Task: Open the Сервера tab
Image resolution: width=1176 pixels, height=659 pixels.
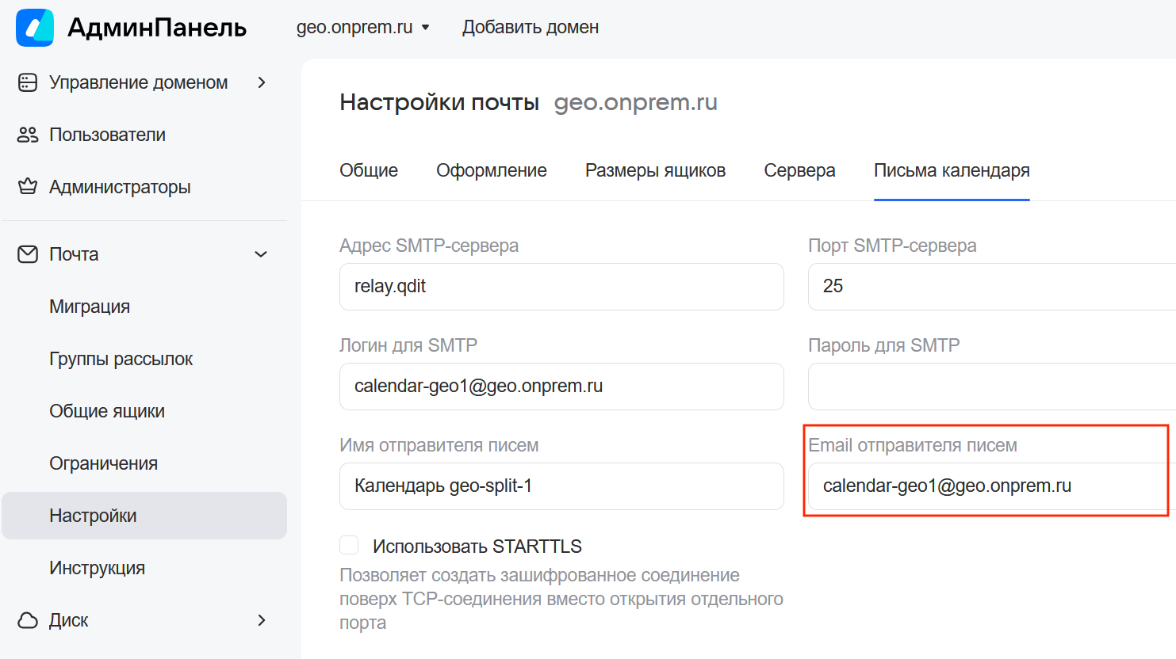Action: tap(799, 170)
